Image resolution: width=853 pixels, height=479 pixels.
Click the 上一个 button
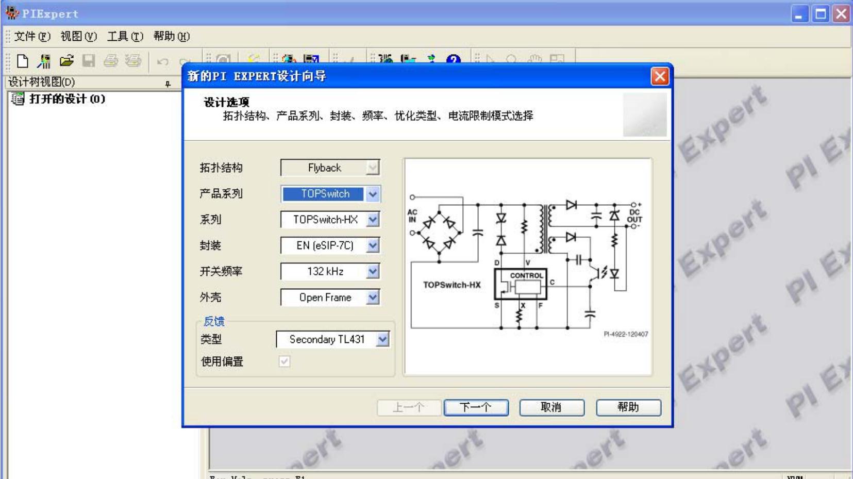409,407
